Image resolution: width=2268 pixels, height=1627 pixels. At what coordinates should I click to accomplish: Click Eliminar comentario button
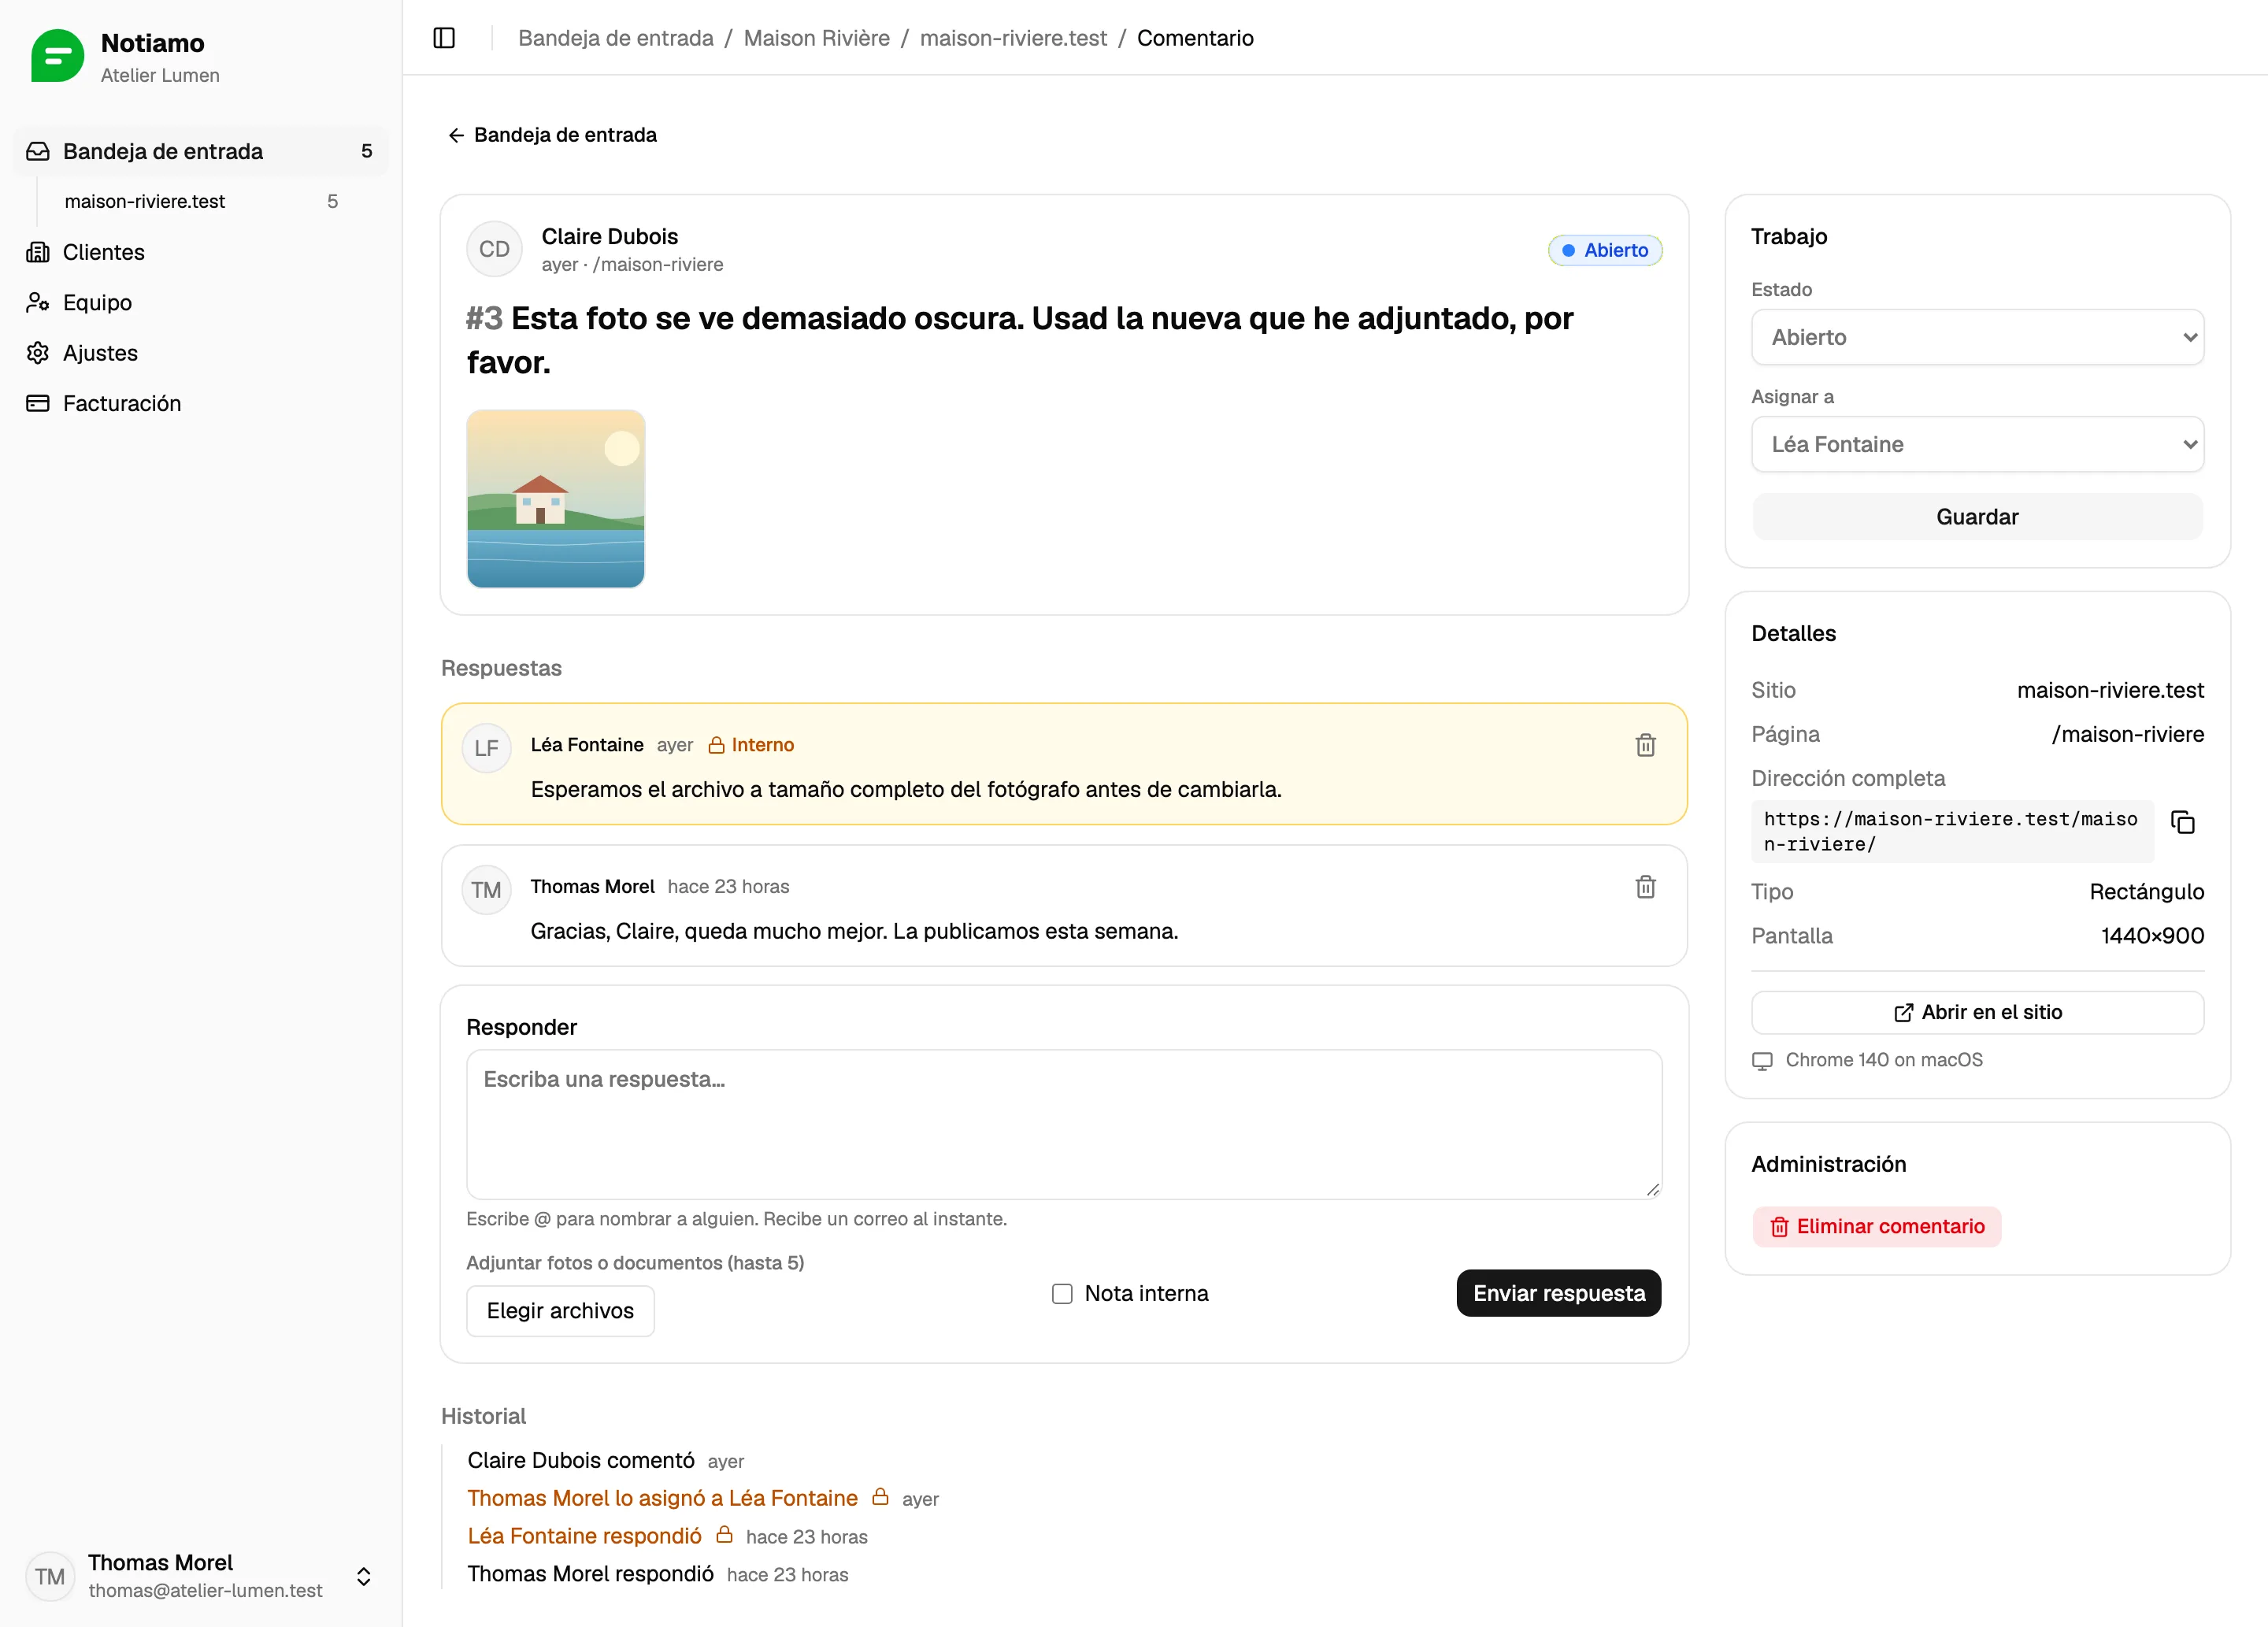[x=1876, y=1226]
